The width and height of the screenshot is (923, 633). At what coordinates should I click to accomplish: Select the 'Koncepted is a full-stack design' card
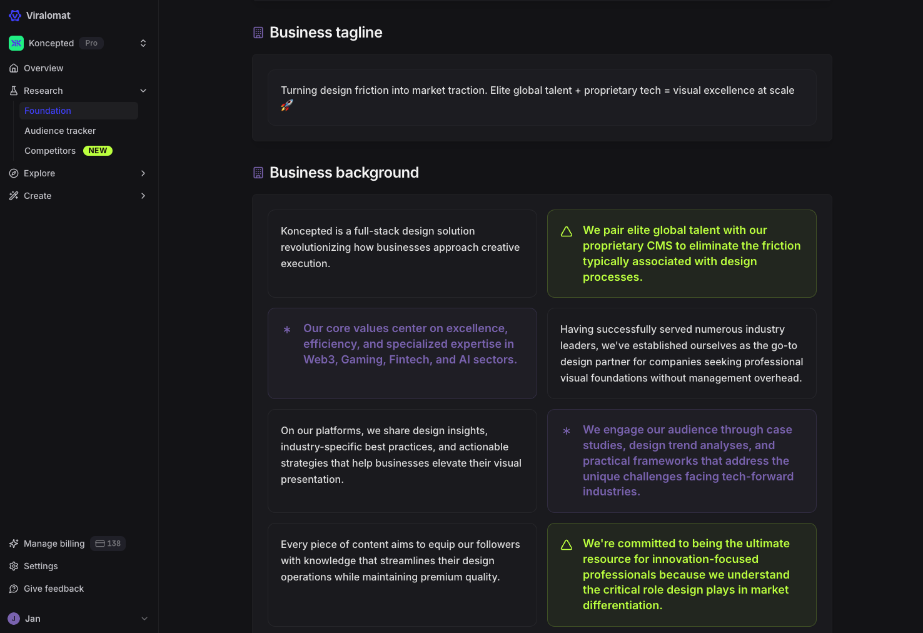pos(402,253)
